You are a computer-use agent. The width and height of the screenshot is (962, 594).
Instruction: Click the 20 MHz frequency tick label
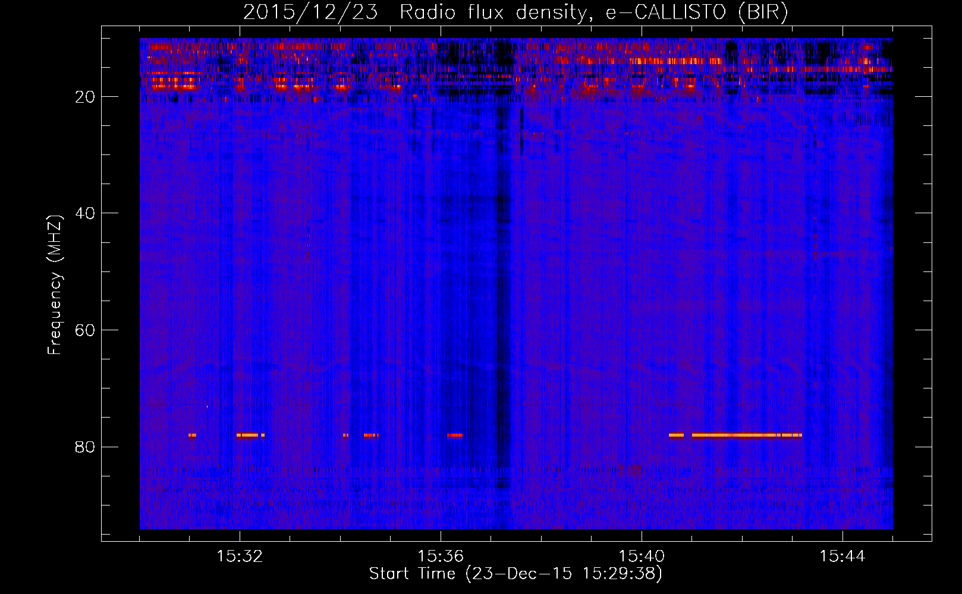pos(86,97)
